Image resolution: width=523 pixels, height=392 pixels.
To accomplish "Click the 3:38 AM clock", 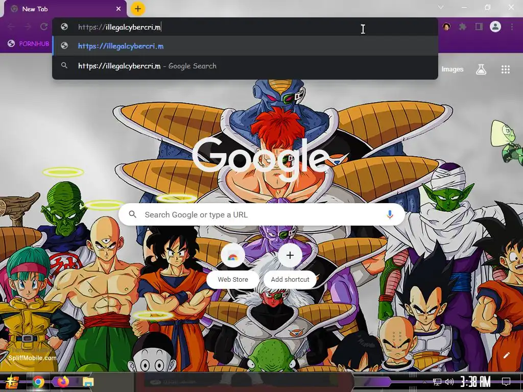I will pyautogui.click(x=476, y=382).
